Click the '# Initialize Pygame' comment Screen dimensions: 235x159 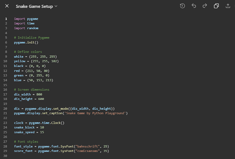coord(32,37)
